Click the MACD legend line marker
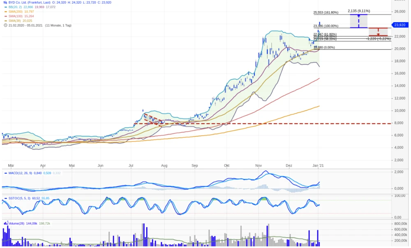This screenshot has width=411, height=248. tap(5, 173)
